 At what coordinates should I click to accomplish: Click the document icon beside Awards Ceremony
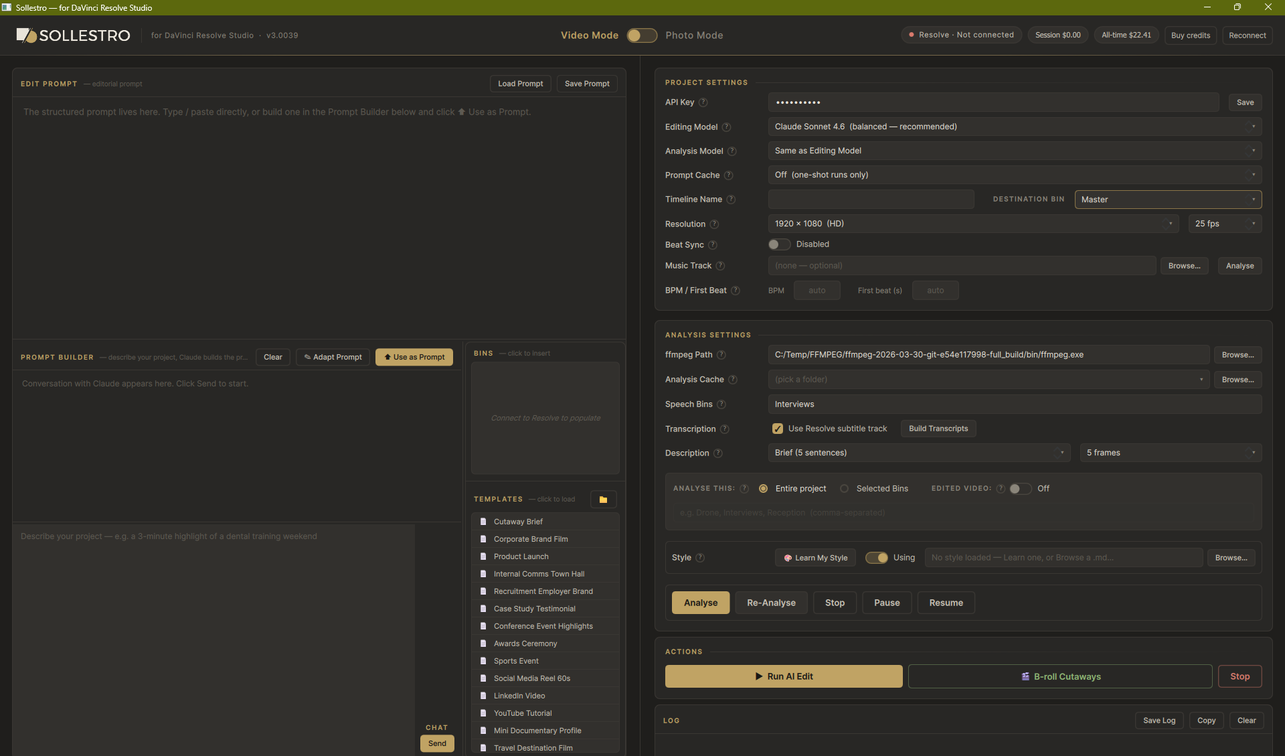[483, 644]
